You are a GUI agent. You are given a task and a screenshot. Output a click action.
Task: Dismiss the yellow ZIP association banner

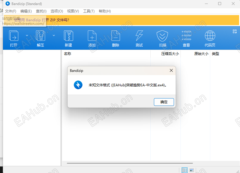coord(9,20)
